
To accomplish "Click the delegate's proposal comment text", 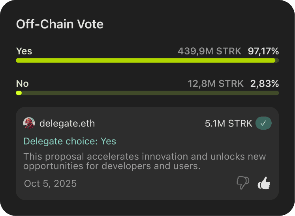I will pos(145,161).
